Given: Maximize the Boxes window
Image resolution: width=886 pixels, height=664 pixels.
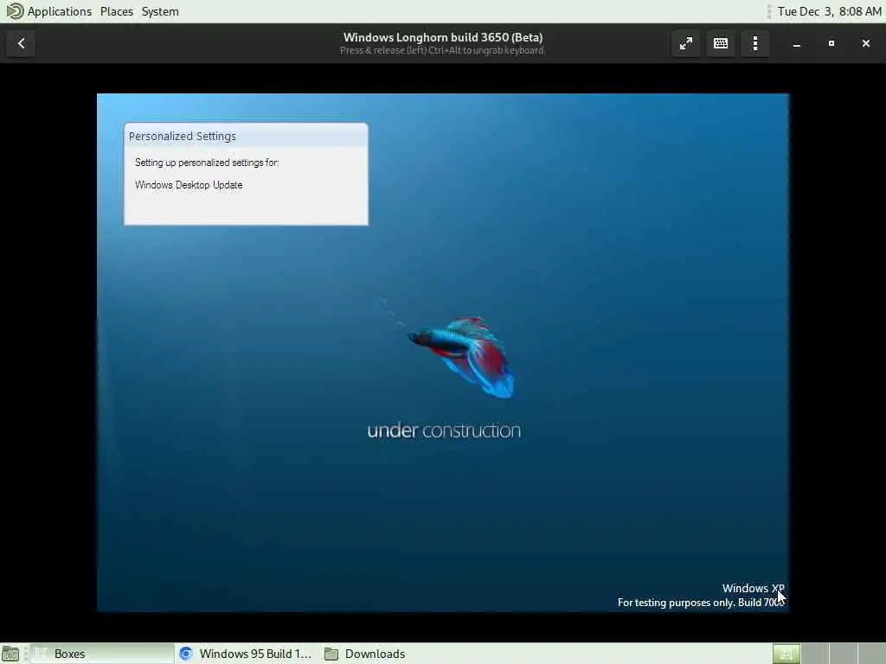Looking at the screenshot, I should [831, 43].
